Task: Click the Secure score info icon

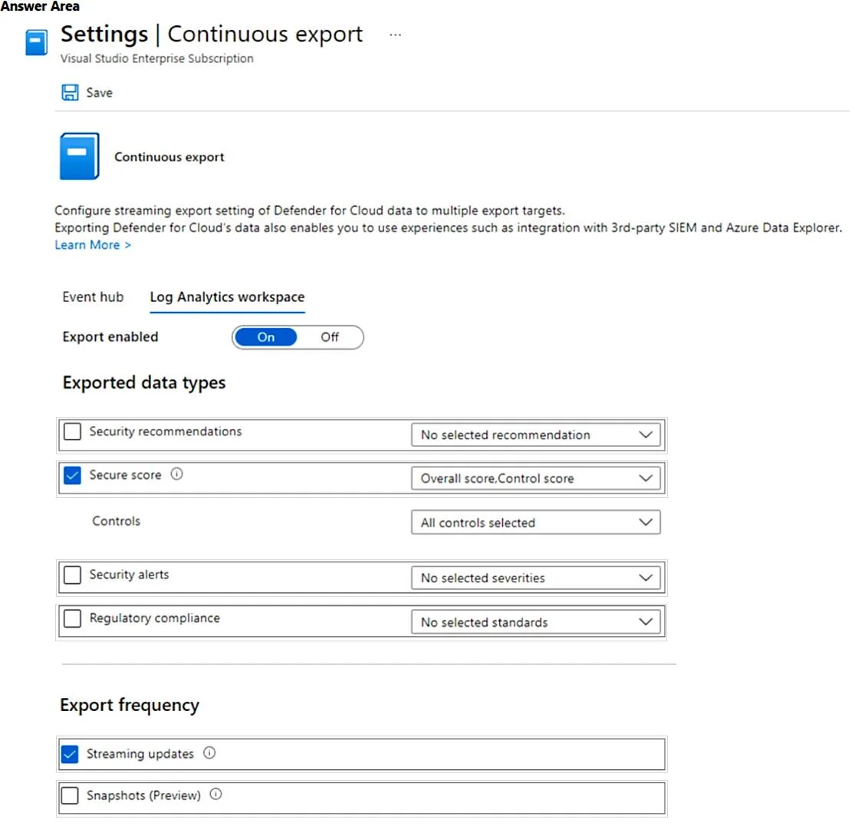Action: coord(176,474)
